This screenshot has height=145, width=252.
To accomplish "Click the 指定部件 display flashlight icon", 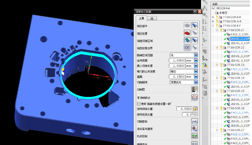I will click(x=194, y=26).
